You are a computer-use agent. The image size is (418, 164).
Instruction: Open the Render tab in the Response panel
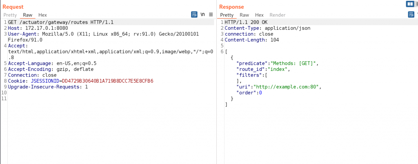click(278, 15)
